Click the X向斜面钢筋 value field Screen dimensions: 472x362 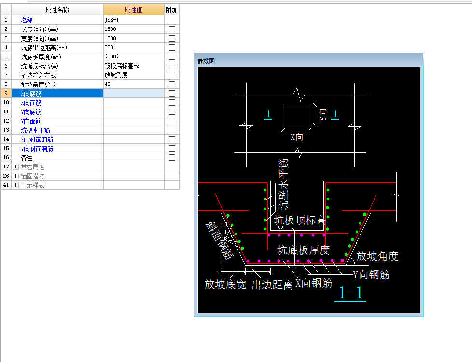[x=134, y=139]
